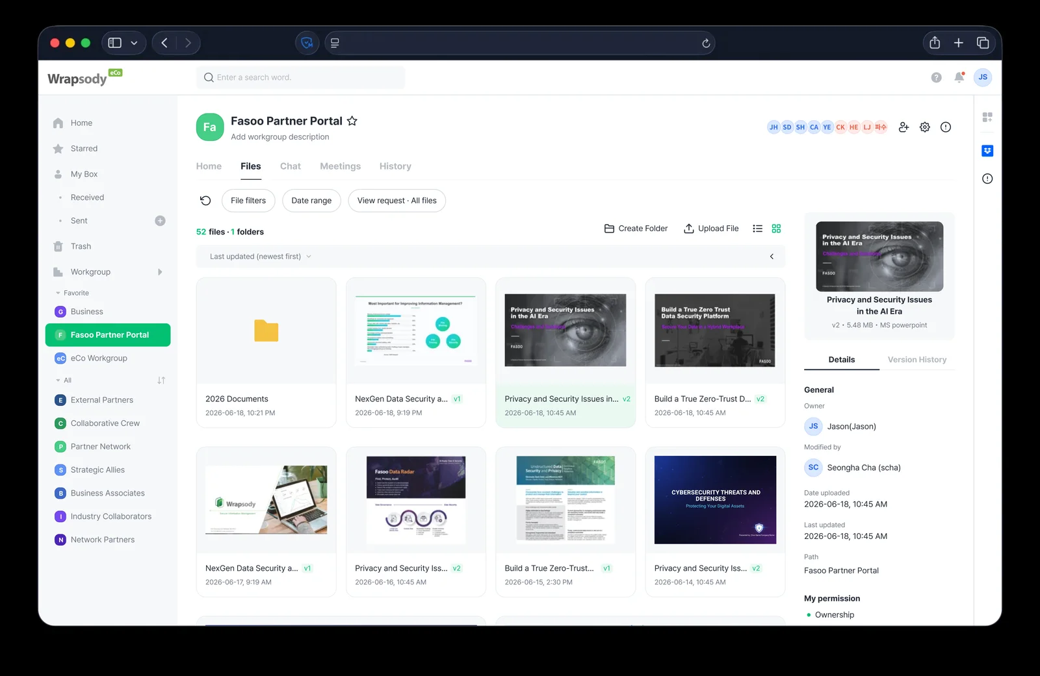Viewport: 1040px width, 676px height.
Task: Select the Strategic Allies workgroup
Action: (x=97, y=470)
